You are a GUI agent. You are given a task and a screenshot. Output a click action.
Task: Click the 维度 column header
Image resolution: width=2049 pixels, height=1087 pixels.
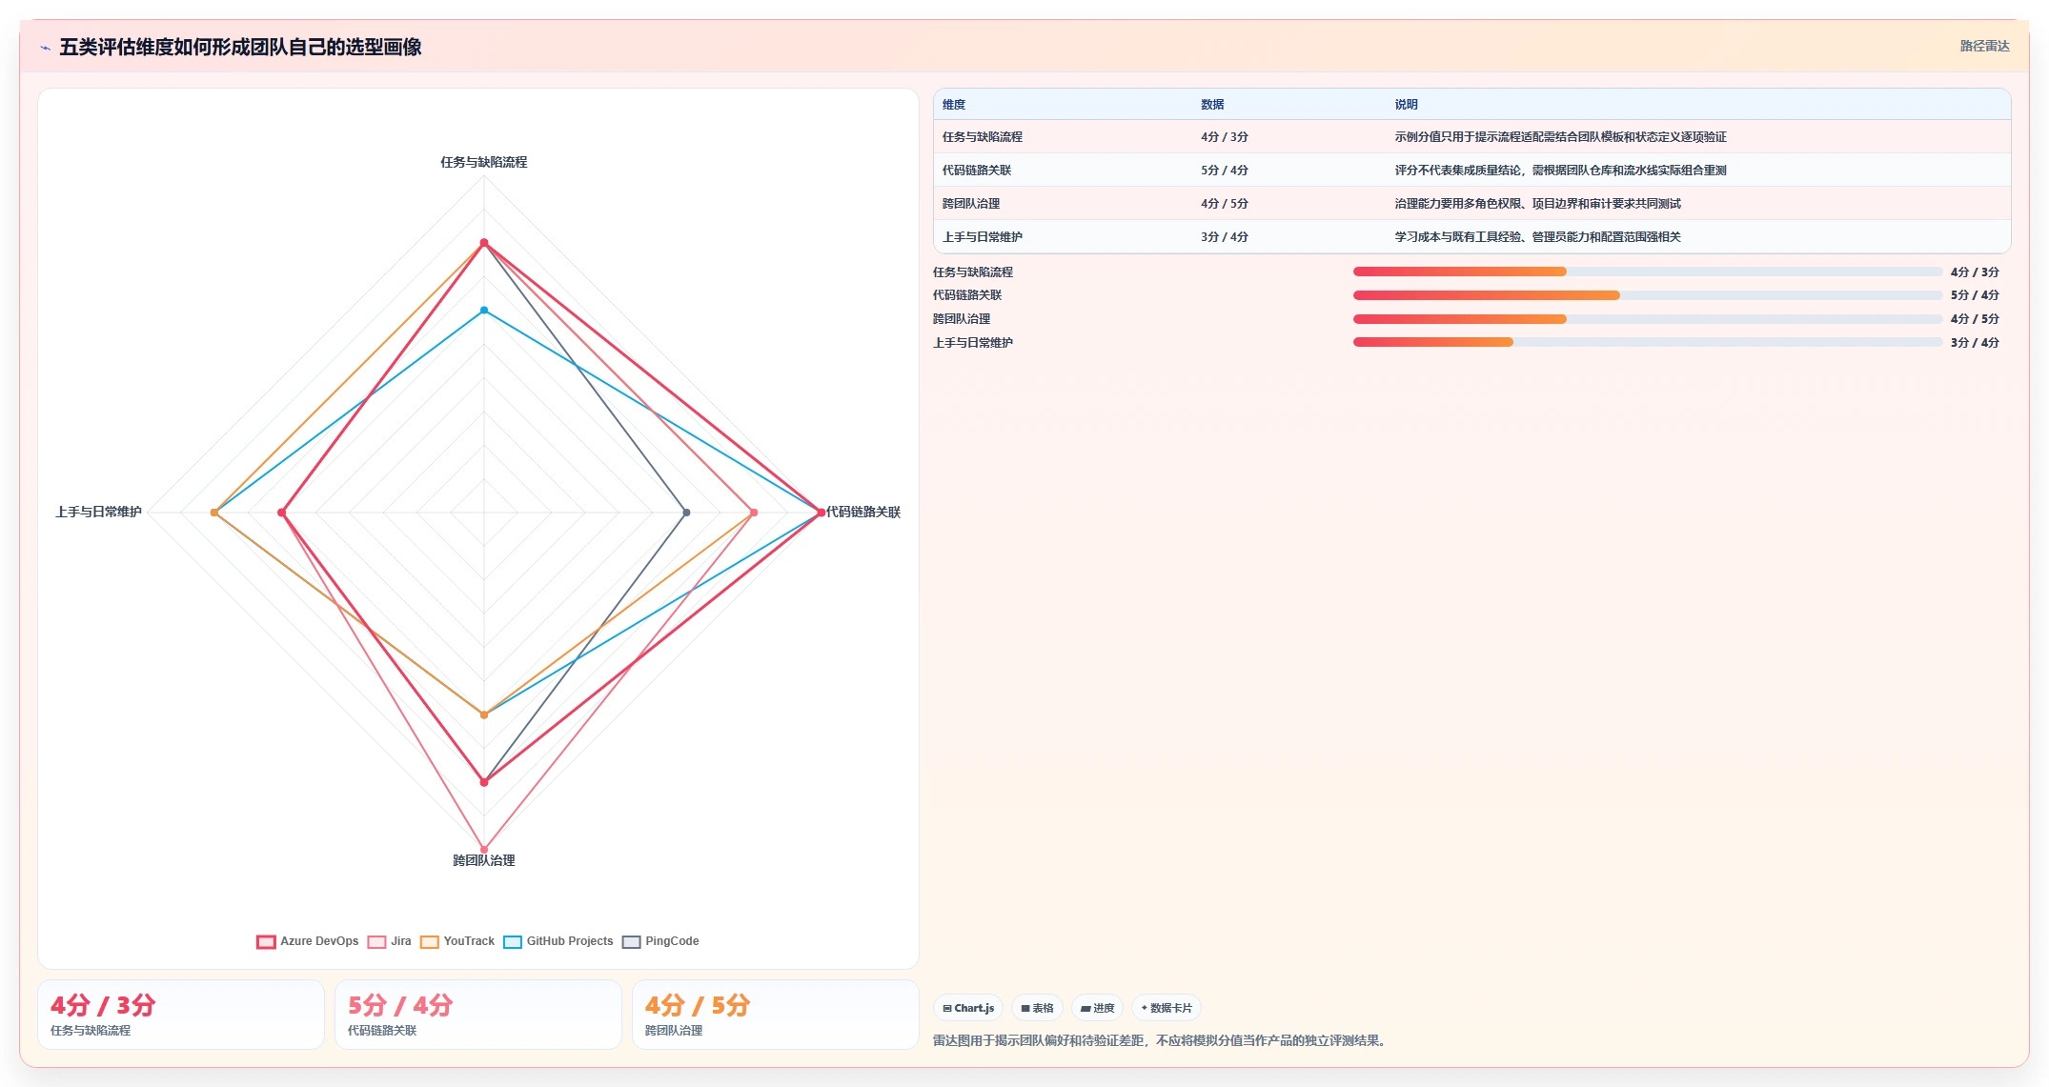coord(954,105)
